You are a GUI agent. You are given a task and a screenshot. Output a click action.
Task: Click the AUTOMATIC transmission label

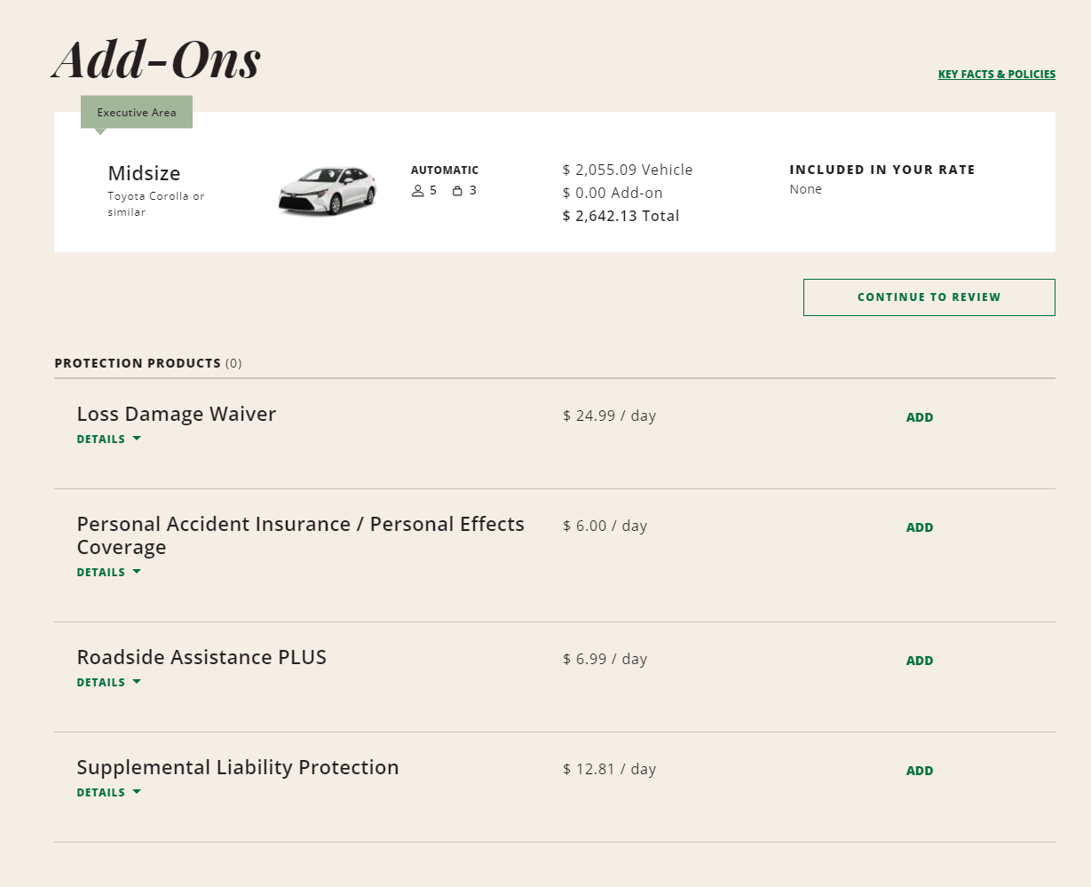coord(445,170)
